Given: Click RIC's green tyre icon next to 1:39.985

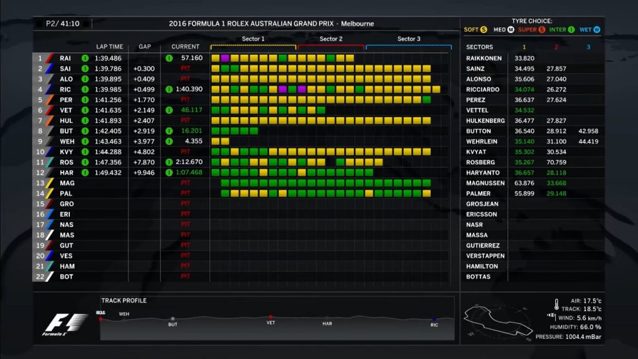Looking at the screenshot, I should [x=85, y=90].
